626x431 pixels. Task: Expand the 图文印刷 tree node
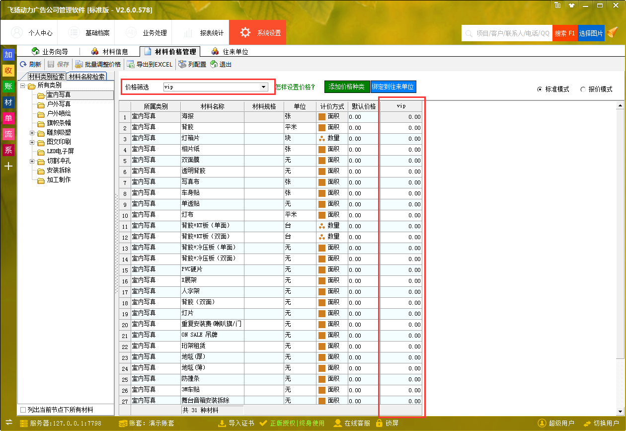tap(32, 142)
